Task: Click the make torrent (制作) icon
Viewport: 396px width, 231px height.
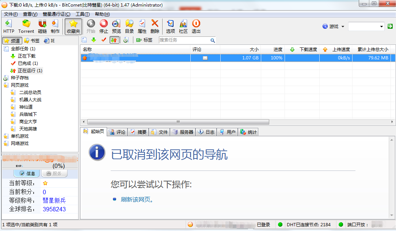Action: [55, 26]
